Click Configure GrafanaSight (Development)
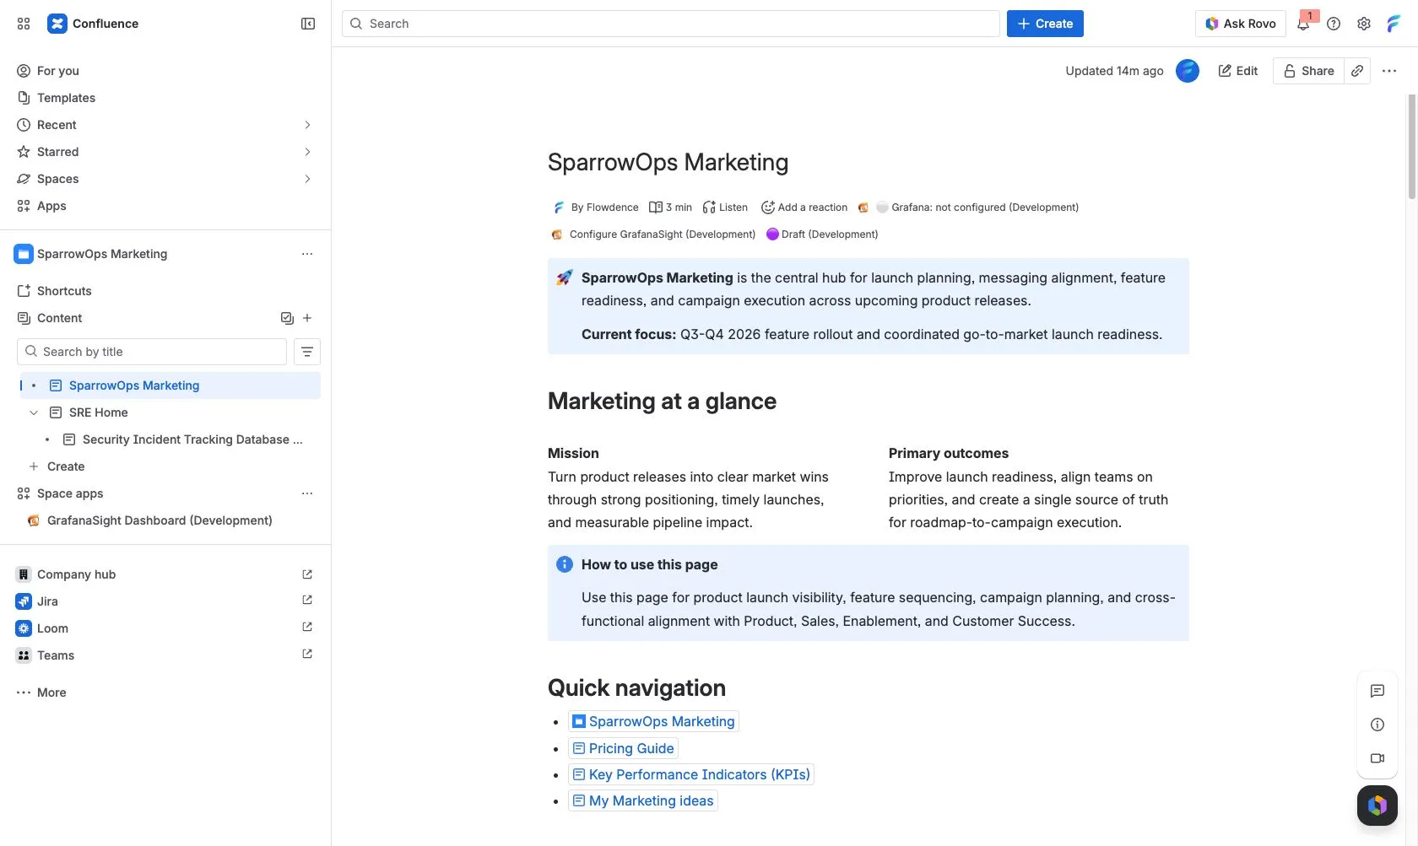Screen dimensions: 1418x846 pos(653,234)
